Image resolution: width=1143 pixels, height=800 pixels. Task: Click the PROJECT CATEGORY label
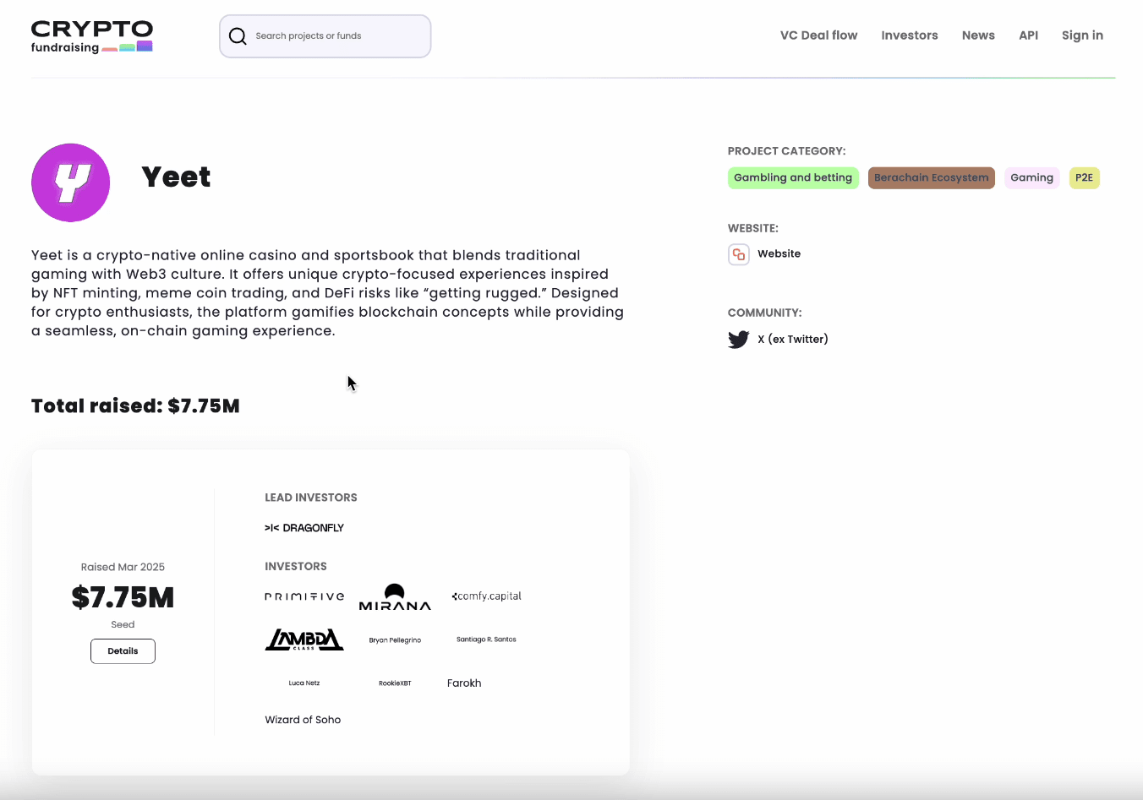coord(787,151)
